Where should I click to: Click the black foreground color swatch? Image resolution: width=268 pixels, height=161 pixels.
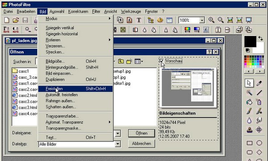[x=250, y=41]
